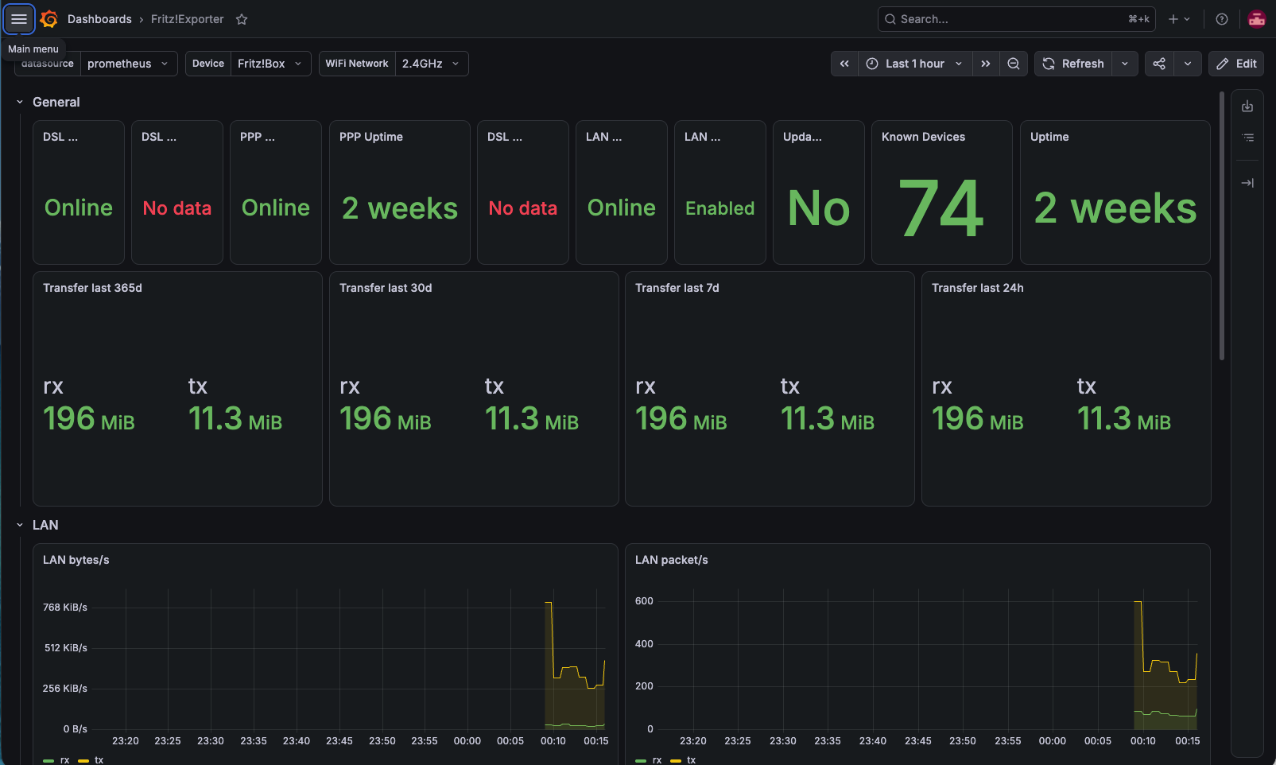Click the PPP Uptime panel title
1276x765 pixels.
click(371, 137)
